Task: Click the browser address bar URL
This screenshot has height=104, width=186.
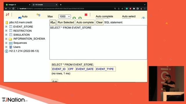Action: [x=52, y=9]
